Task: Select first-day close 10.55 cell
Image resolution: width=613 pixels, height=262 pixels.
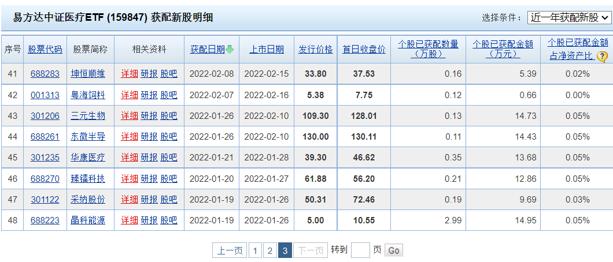Action: (364, 220)
